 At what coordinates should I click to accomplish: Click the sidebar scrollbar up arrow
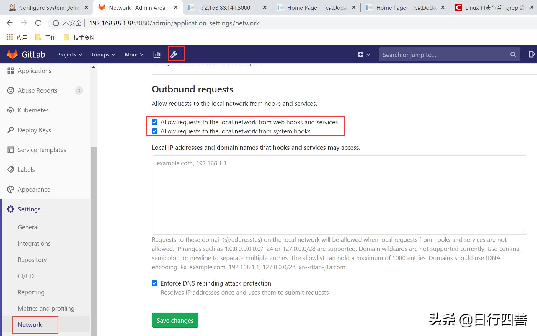click(x=94, y=67)
